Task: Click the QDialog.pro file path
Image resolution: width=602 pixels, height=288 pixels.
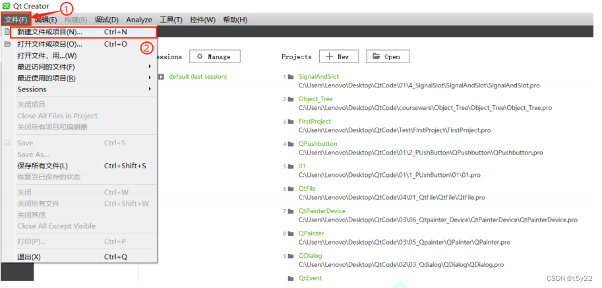Action: pos(401,264)
